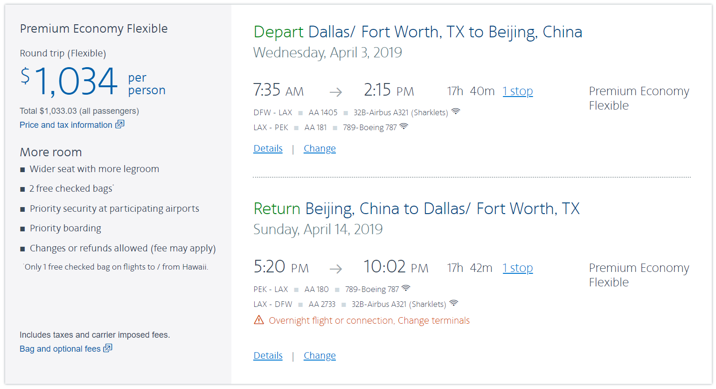Click the Wi-Fi icon on flight AA 180

click(406, 288)
